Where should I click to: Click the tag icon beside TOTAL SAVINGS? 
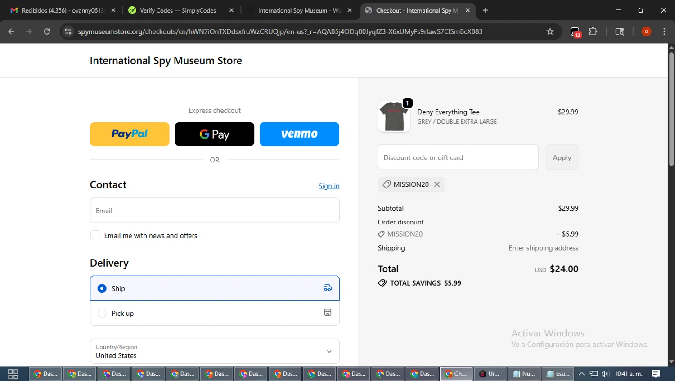[x=382, y=283]
